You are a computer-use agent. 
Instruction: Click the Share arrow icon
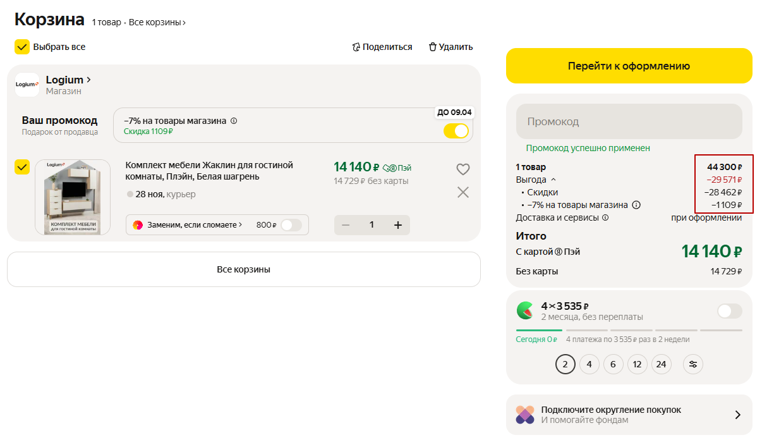[x=356, y=47]
